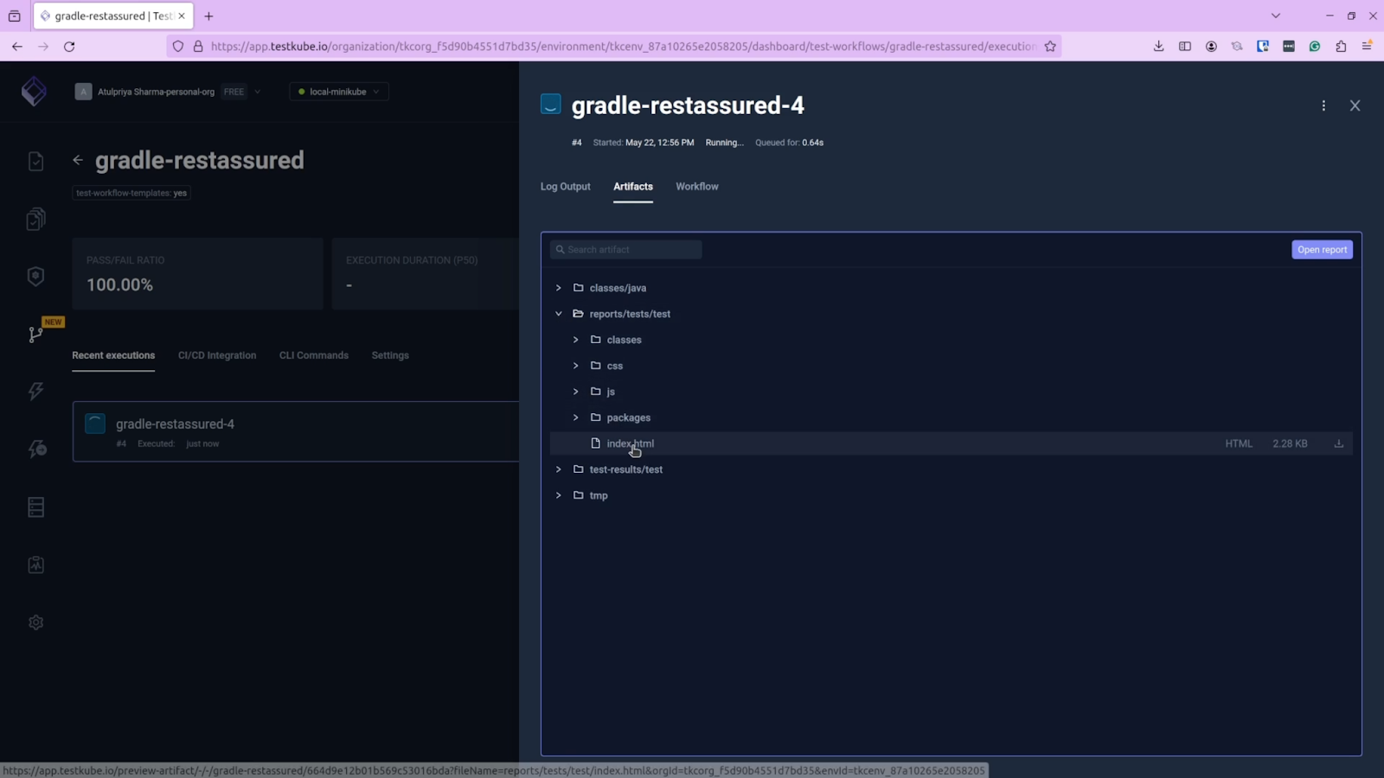Select the Artifacts tab
The image size is (1384, 778).
pyautogui.click(x=633, y=187)
